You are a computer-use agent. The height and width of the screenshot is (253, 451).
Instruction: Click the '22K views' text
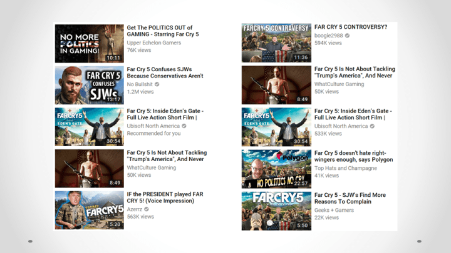pos(326,217)
